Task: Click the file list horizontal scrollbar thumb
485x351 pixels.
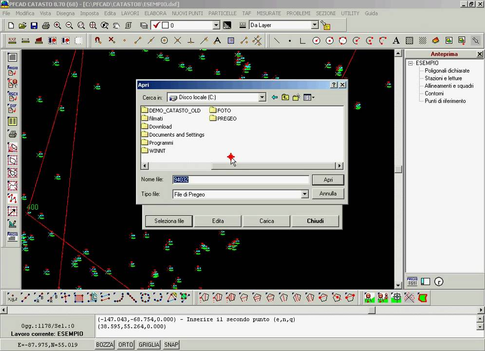Action: 273,166
